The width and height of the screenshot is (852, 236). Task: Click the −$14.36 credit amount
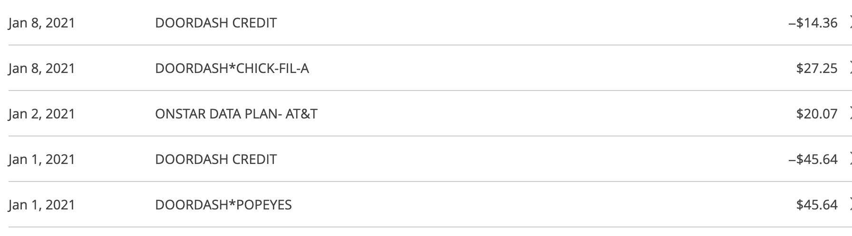pyautogui.click(x=813, y=23)
